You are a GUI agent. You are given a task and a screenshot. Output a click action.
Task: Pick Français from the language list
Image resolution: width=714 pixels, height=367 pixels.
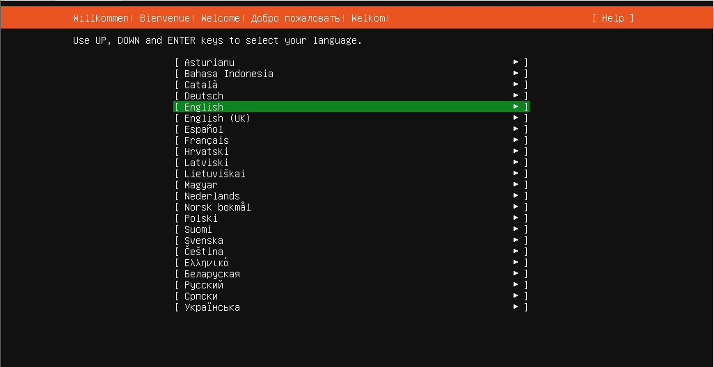pos(207,140)
